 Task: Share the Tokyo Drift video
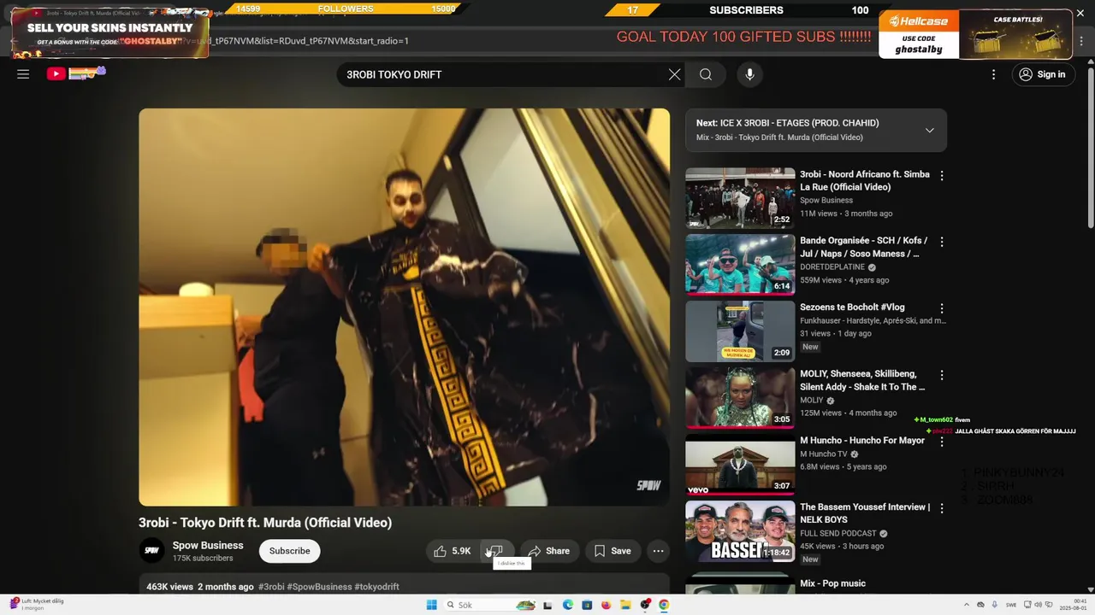tap(548, 551)
